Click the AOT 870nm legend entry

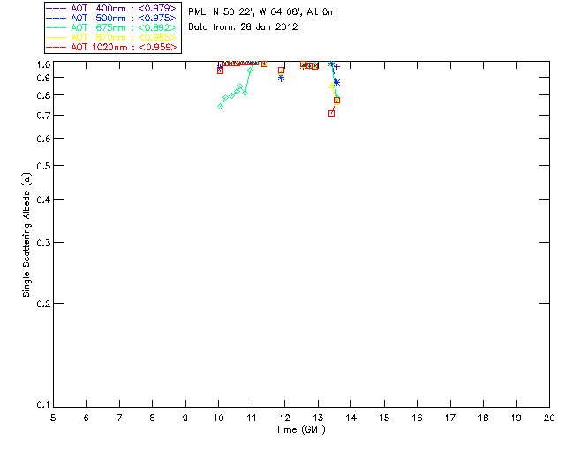112,37
